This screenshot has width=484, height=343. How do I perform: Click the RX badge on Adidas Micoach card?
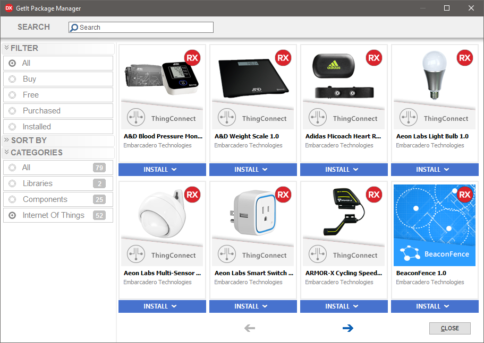pyautogui.click(x=374, y=58)
